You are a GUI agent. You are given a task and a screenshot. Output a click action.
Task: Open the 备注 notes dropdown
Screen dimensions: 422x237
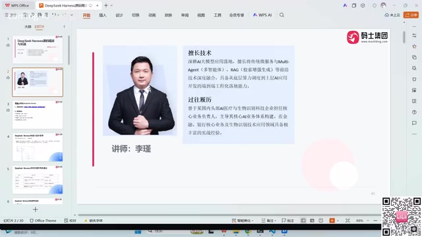coord(269,221)
